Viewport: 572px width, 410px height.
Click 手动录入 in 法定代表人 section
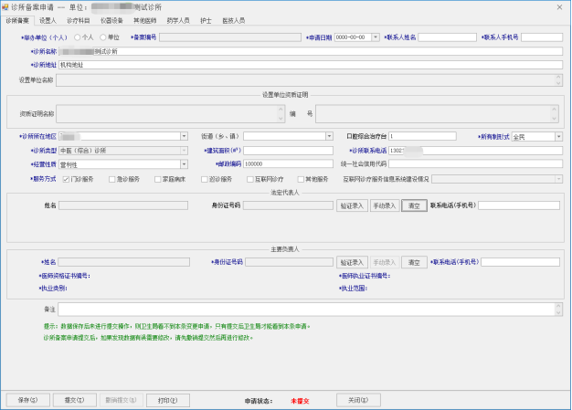tap(385, 205)
